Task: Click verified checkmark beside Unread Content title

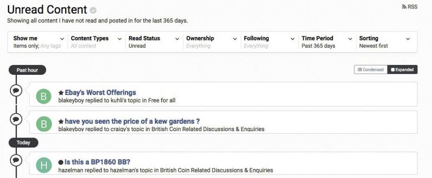Action: (93, 10)
